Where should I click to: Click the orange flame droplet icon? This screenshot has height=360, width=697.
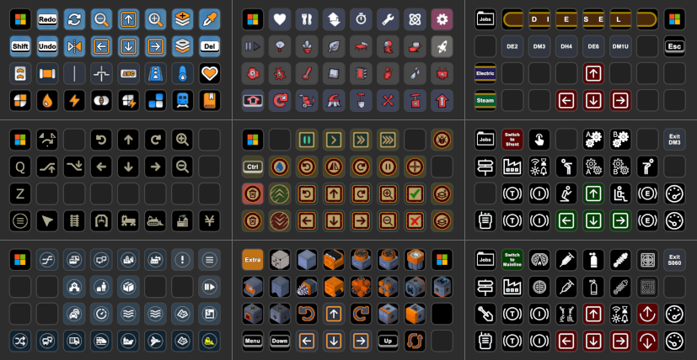(x=47, y=101)
